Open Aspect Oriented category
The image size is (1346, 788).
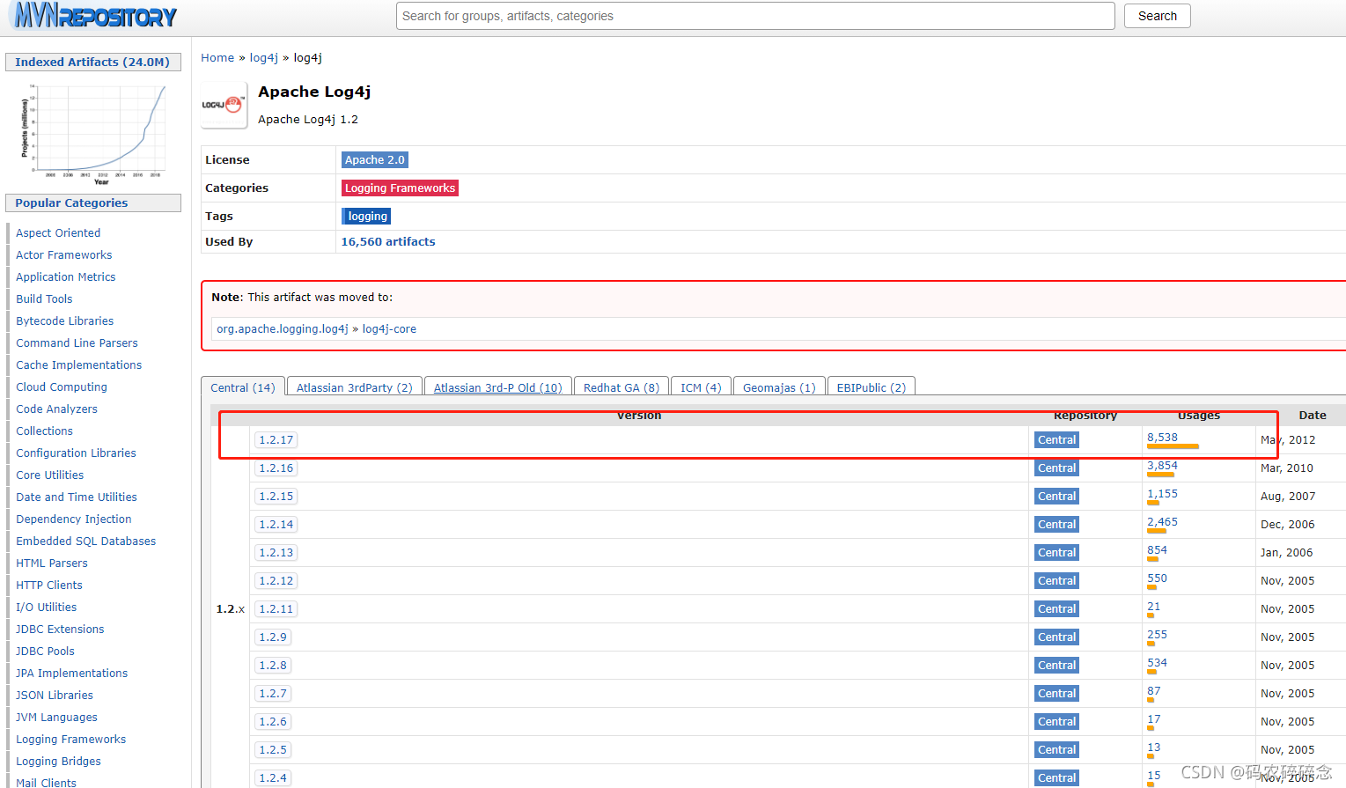tap(58, 233)
